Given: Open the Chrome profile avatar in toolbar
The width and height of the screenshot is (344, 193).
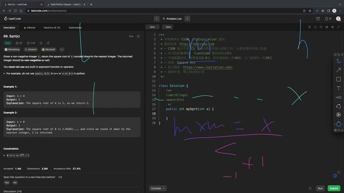Looking at the screenshot, I should [334, 11].
